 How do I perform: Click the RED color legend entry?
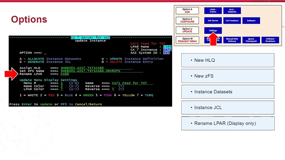[51, 95]
